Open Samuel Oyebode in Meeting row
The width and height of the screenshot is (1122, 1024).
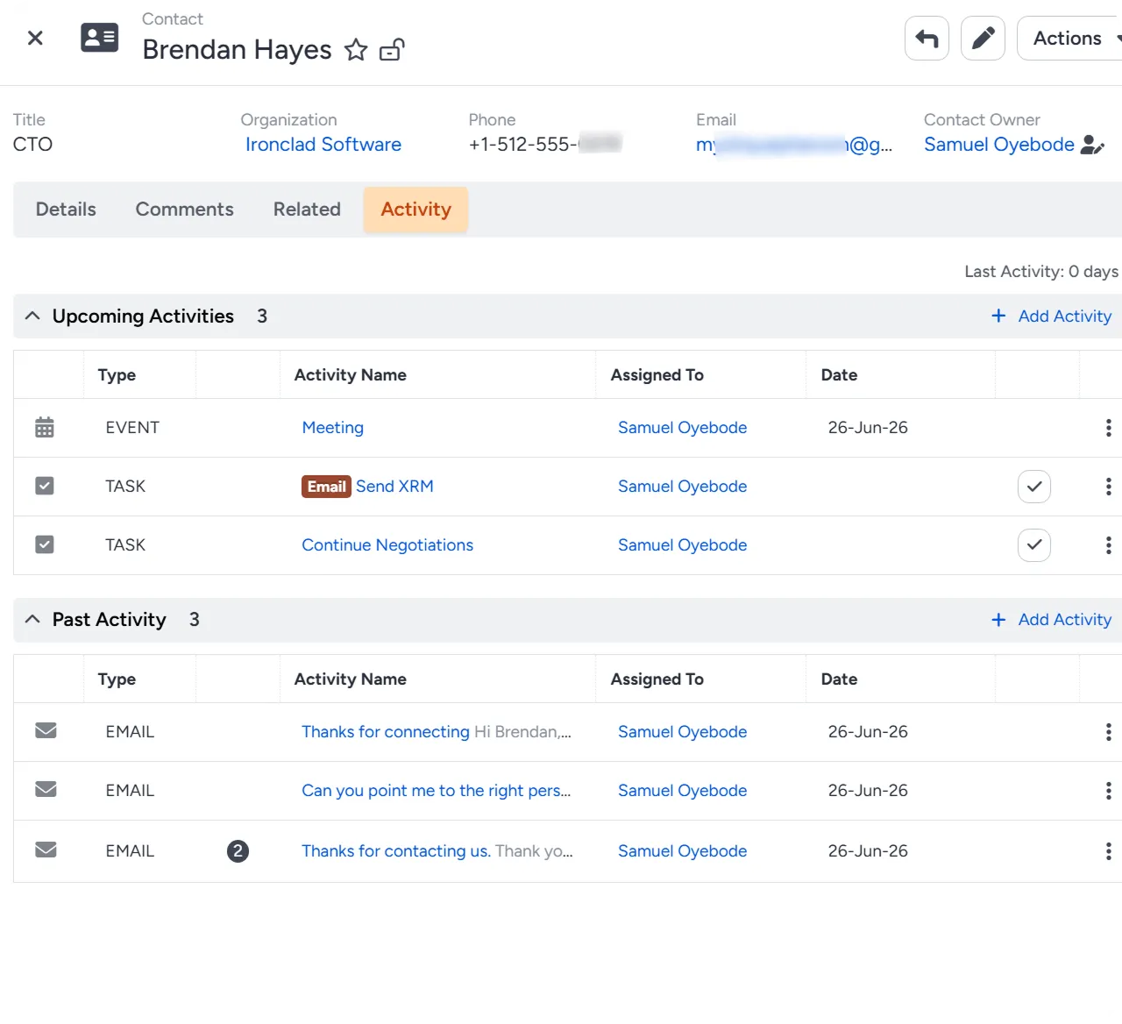(x=683, y=428)
